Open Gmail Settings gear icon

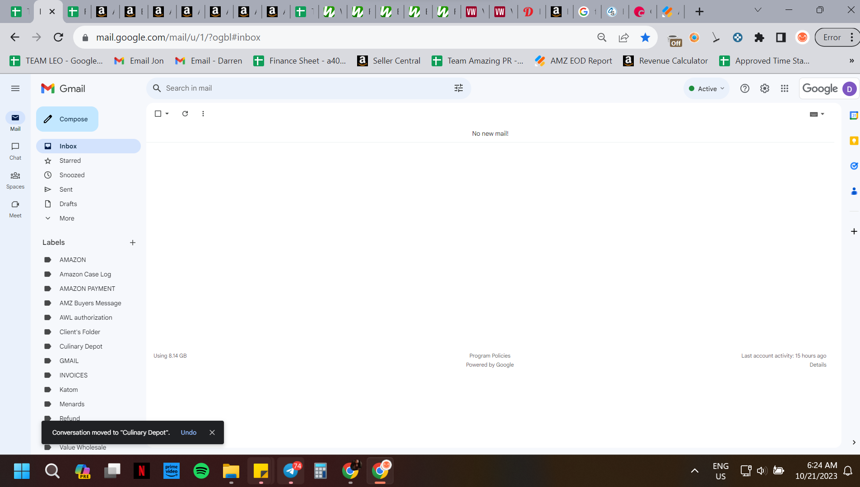coord(765,88)
